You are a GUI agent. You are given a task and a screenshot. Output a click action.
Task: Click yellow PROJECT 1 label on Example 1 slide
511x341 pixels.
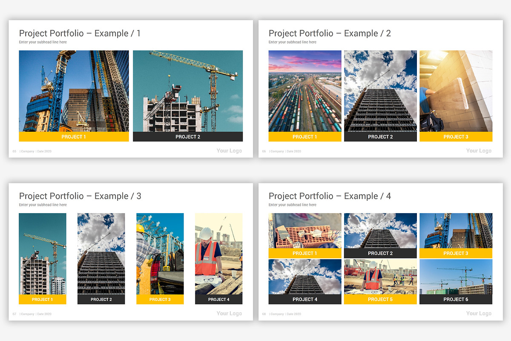[x=74, y=137]
